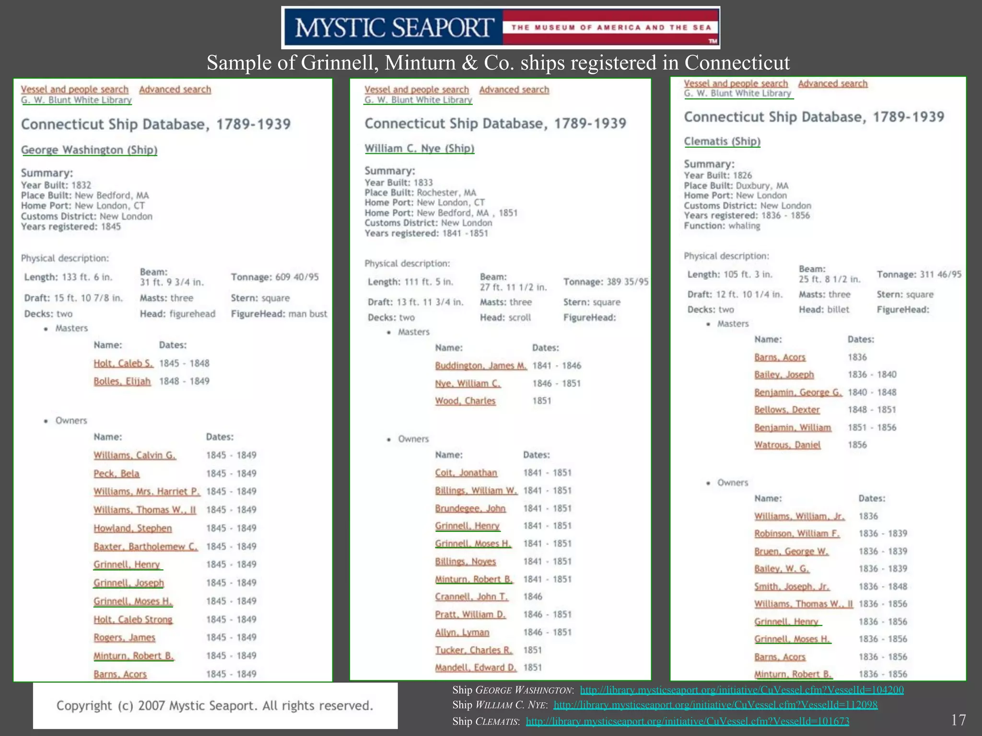Image resolution: width=982 pixels, height=736 pixels.
Task: Open owner 'Billings, Noyes' link
Action: point(466,562)
